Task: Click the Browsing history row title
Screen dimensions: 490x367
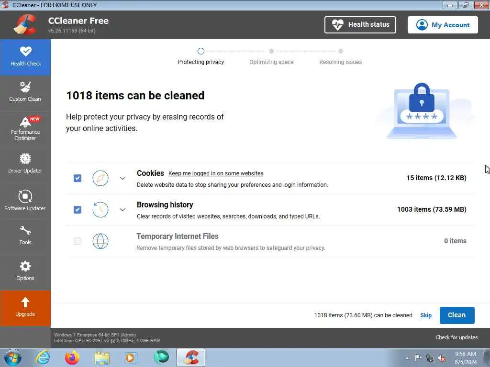Action: click(x=165, y=205)
